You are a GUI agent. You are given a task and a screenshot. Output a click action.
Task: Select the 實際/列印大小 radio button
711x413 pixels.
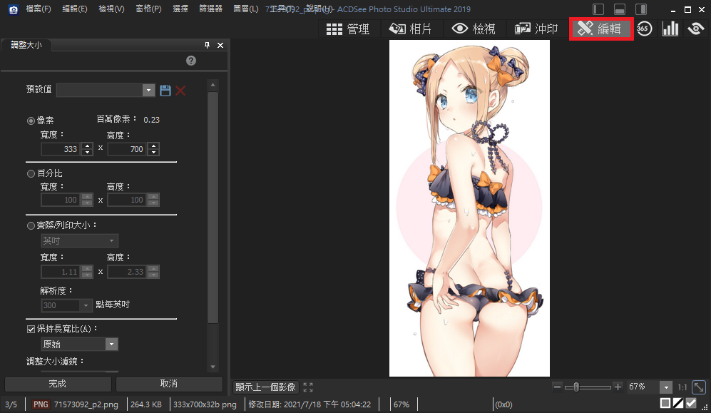tap(31, 225)
